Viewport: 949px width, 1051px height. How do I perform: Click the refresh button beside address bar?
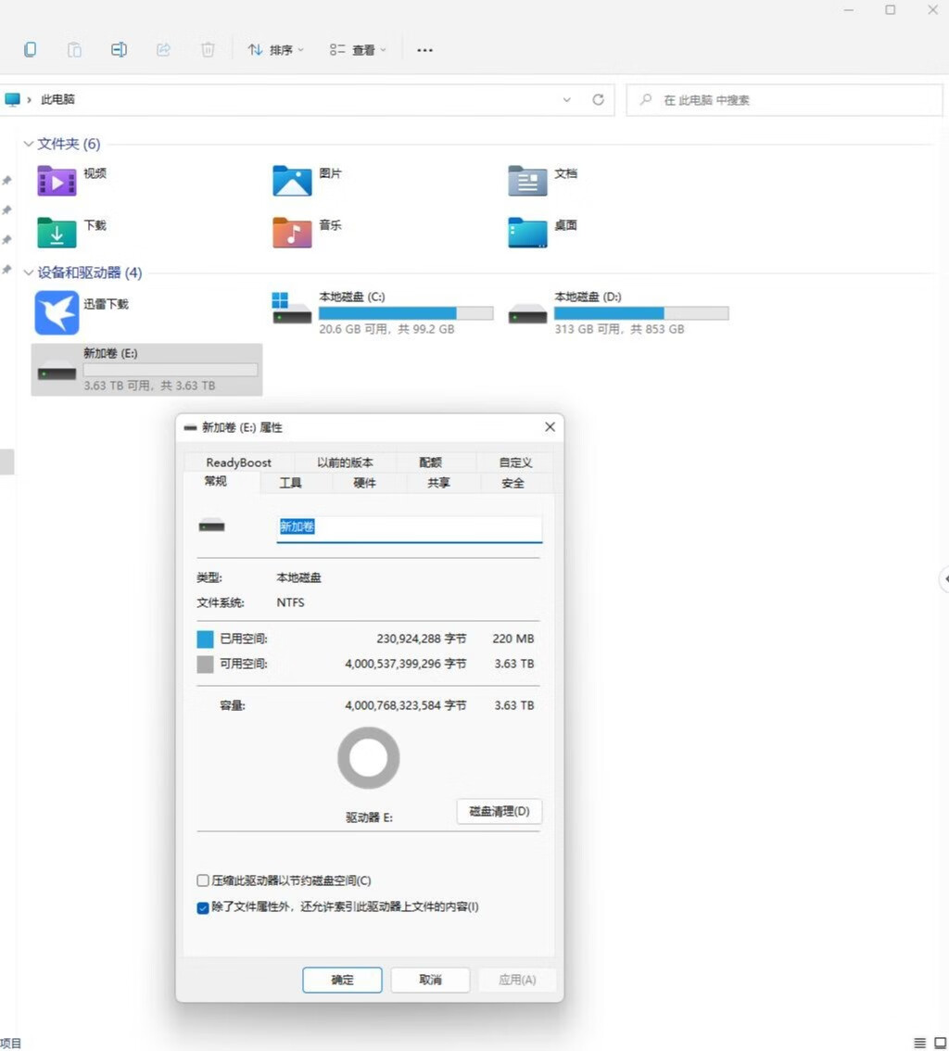pos(598,100)
